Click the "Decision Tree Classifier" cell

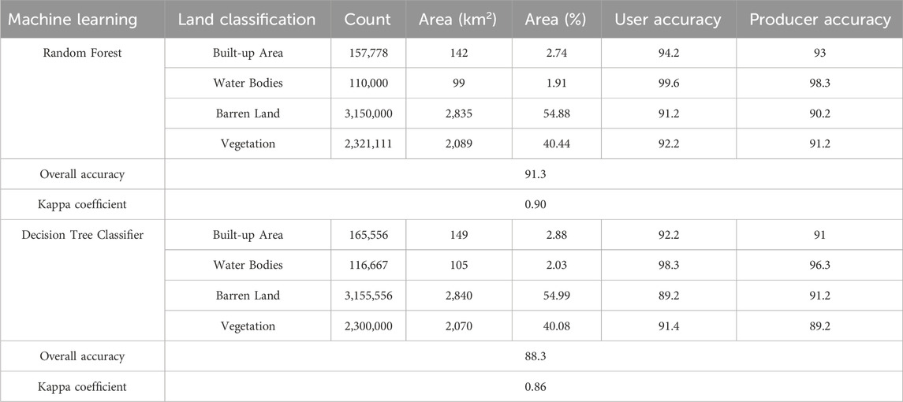82,235
